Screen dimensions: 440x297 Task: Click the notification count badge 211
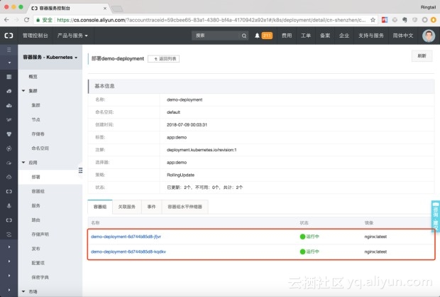[267, 36]
